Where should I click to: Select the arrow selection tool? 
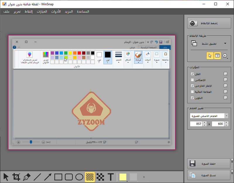tap(6, 177)
